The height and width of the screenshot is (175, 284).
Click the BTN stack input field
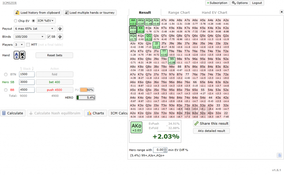[27, 74]
